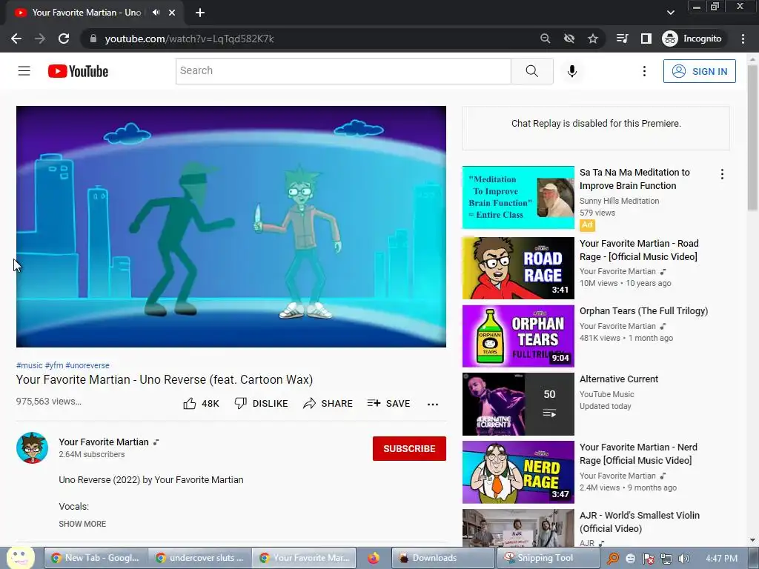Open Road Rage video thumbnail
Viewport: 759px width, 569px height.
[518, 268]
